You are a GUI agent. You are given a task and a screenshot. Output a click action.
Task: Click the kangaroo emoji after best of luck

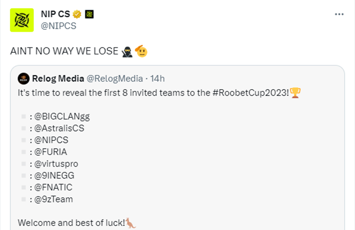click(130, 223)
